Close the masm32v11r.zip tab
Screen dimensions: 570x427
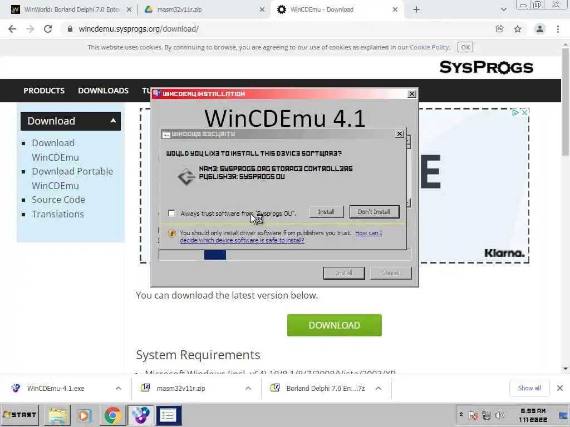click(x=262, y=10)
